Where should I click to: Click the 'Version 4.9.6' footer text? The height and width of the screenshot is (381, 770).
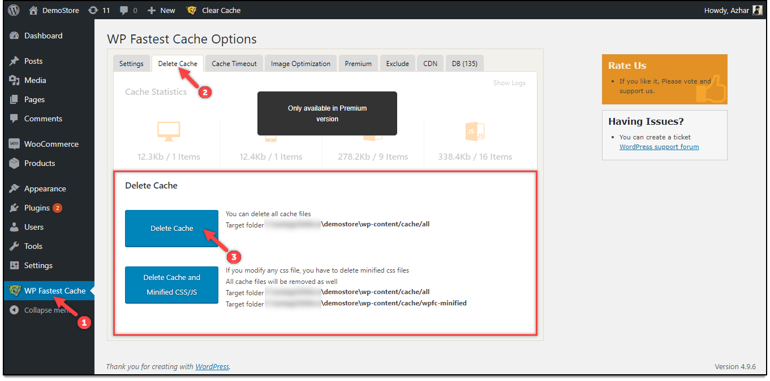(x=735, y=366)
